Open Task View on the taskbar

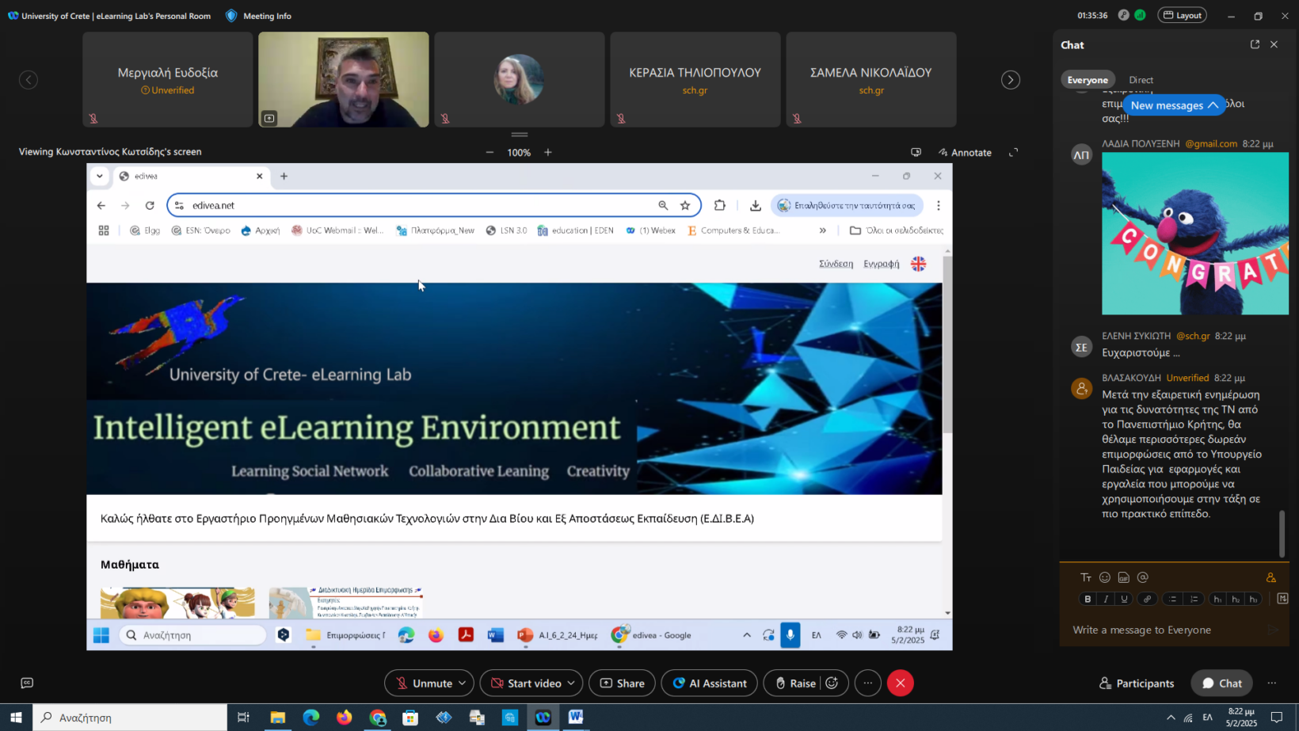pyautogui.click(x=243, y=718)
